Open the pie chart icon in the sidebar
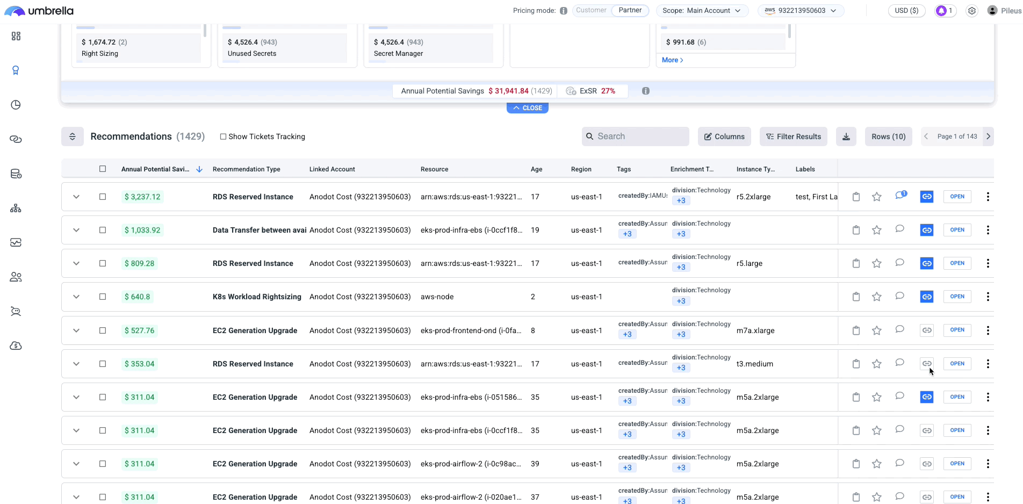The width and height of the screenshot is (1023, 504). [x=16, y=105]
